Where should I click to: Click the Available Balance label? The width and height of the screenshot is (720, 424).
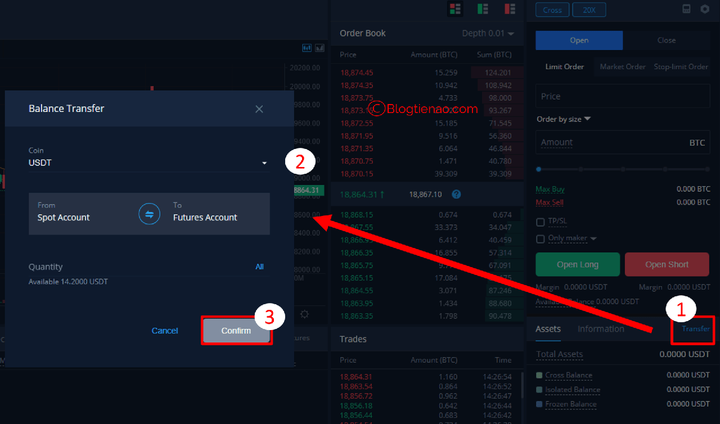[x=565, y=301]
